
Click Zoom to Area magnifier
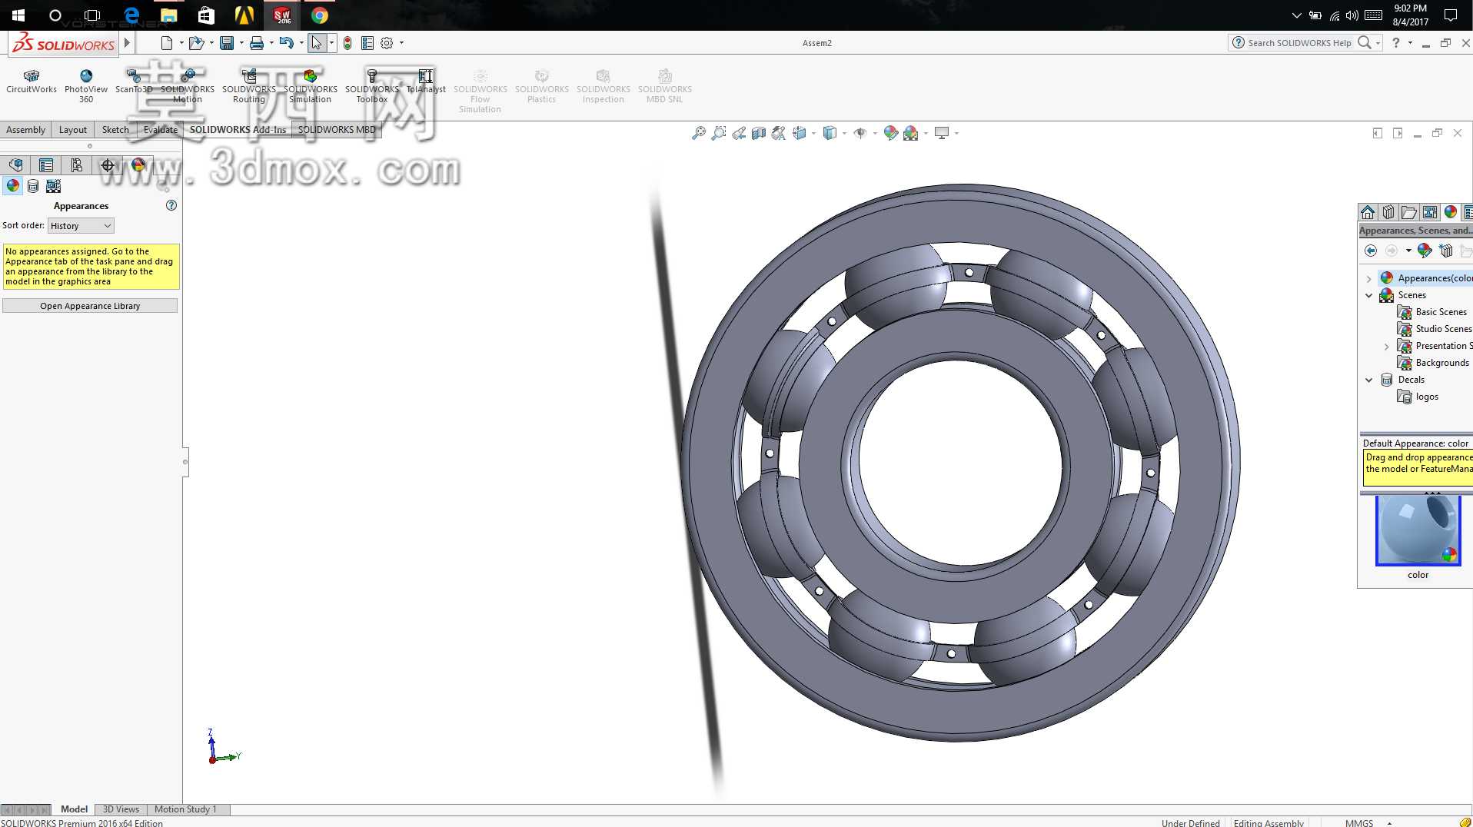click(719, 134)
